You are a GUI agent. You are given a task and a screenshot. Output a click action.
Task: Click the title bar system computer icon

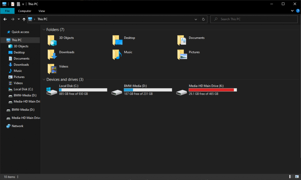pos(4,4)
